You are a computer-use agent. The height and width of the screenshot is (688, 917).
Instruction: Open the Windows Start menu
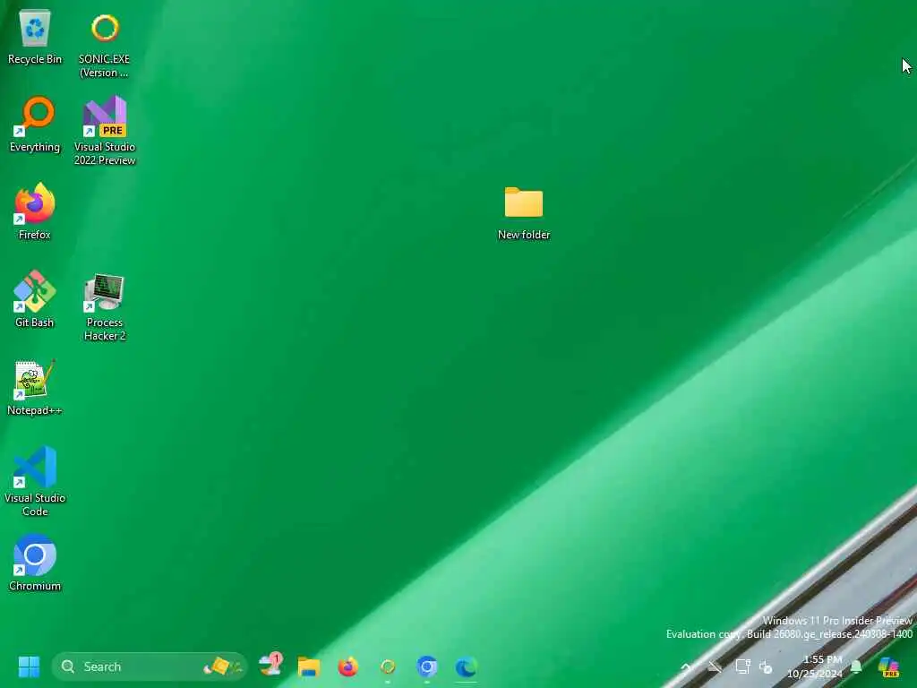[29, 666]
